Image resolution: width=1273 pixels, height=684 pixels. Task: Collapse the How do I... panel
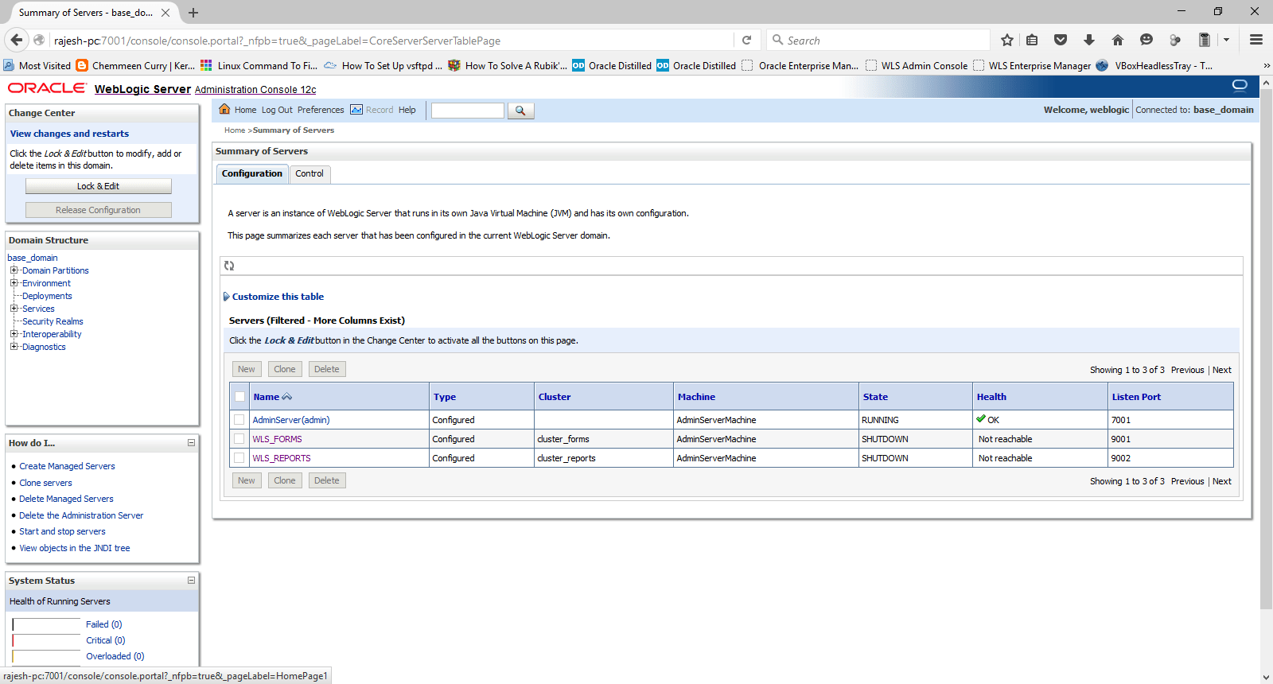pyautogui.click(x=191, y=443)
